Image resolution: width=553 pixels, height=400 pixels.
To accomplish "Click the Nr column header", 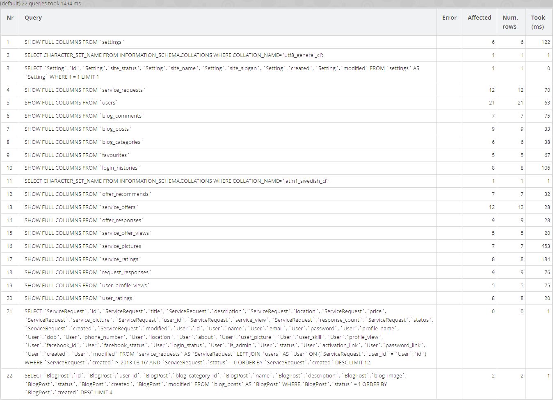I will 10,18.
